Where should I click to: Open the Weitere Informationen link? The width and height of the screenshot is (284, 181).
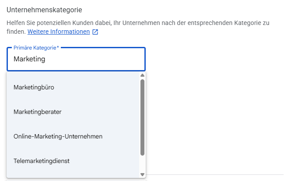[x=59, y=32]
